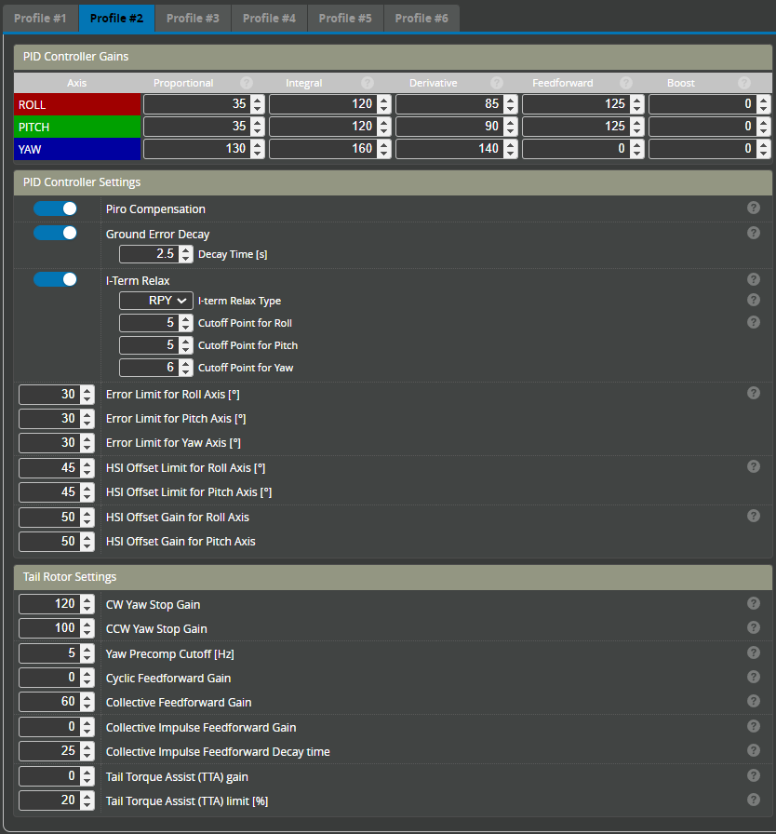Open the I-term Relax Type dropdown
The image size is (776, 834).
pyautogui.click(x=156, y=301)
